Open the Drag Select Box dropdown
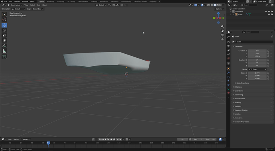Screen dimensions: 275x151 coord(38,9)
